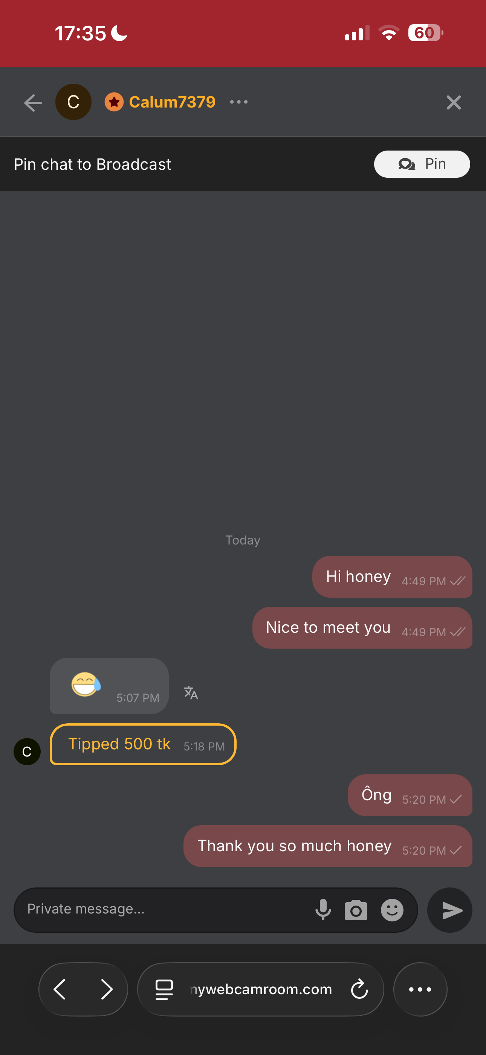Screen dimensions: 486x1055
Task: Go back with browser back chevron
Action: click(x=60, y=989)
